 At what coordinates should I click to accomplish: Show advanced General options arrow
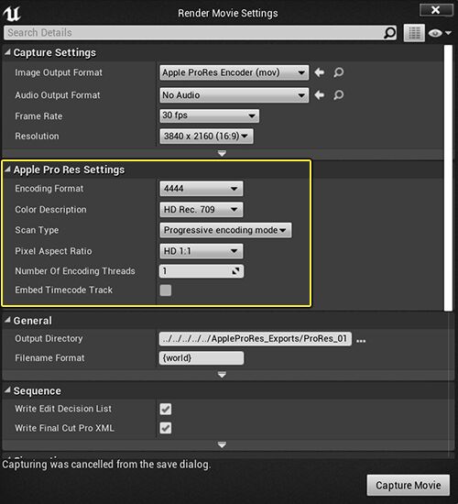point(222,375)
